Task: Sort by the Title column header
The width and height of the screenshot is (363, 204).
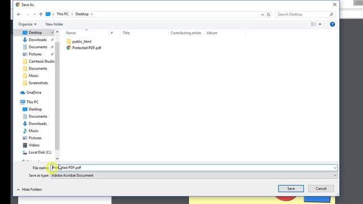Action: [x=126, y=33]
